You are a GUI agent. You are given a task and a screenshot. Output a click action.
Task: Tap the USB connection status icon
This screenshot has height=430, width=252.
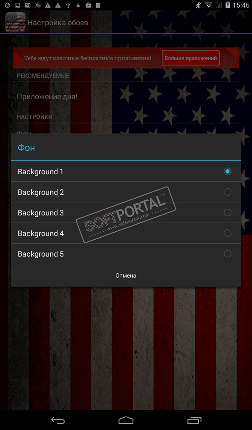click(x=68, y=5)
